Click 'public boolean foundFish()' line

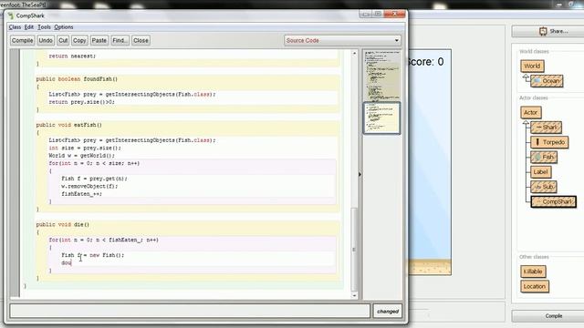(x=77, y=79)
